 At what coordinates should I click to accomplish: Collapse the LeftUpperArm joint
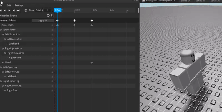3,34
